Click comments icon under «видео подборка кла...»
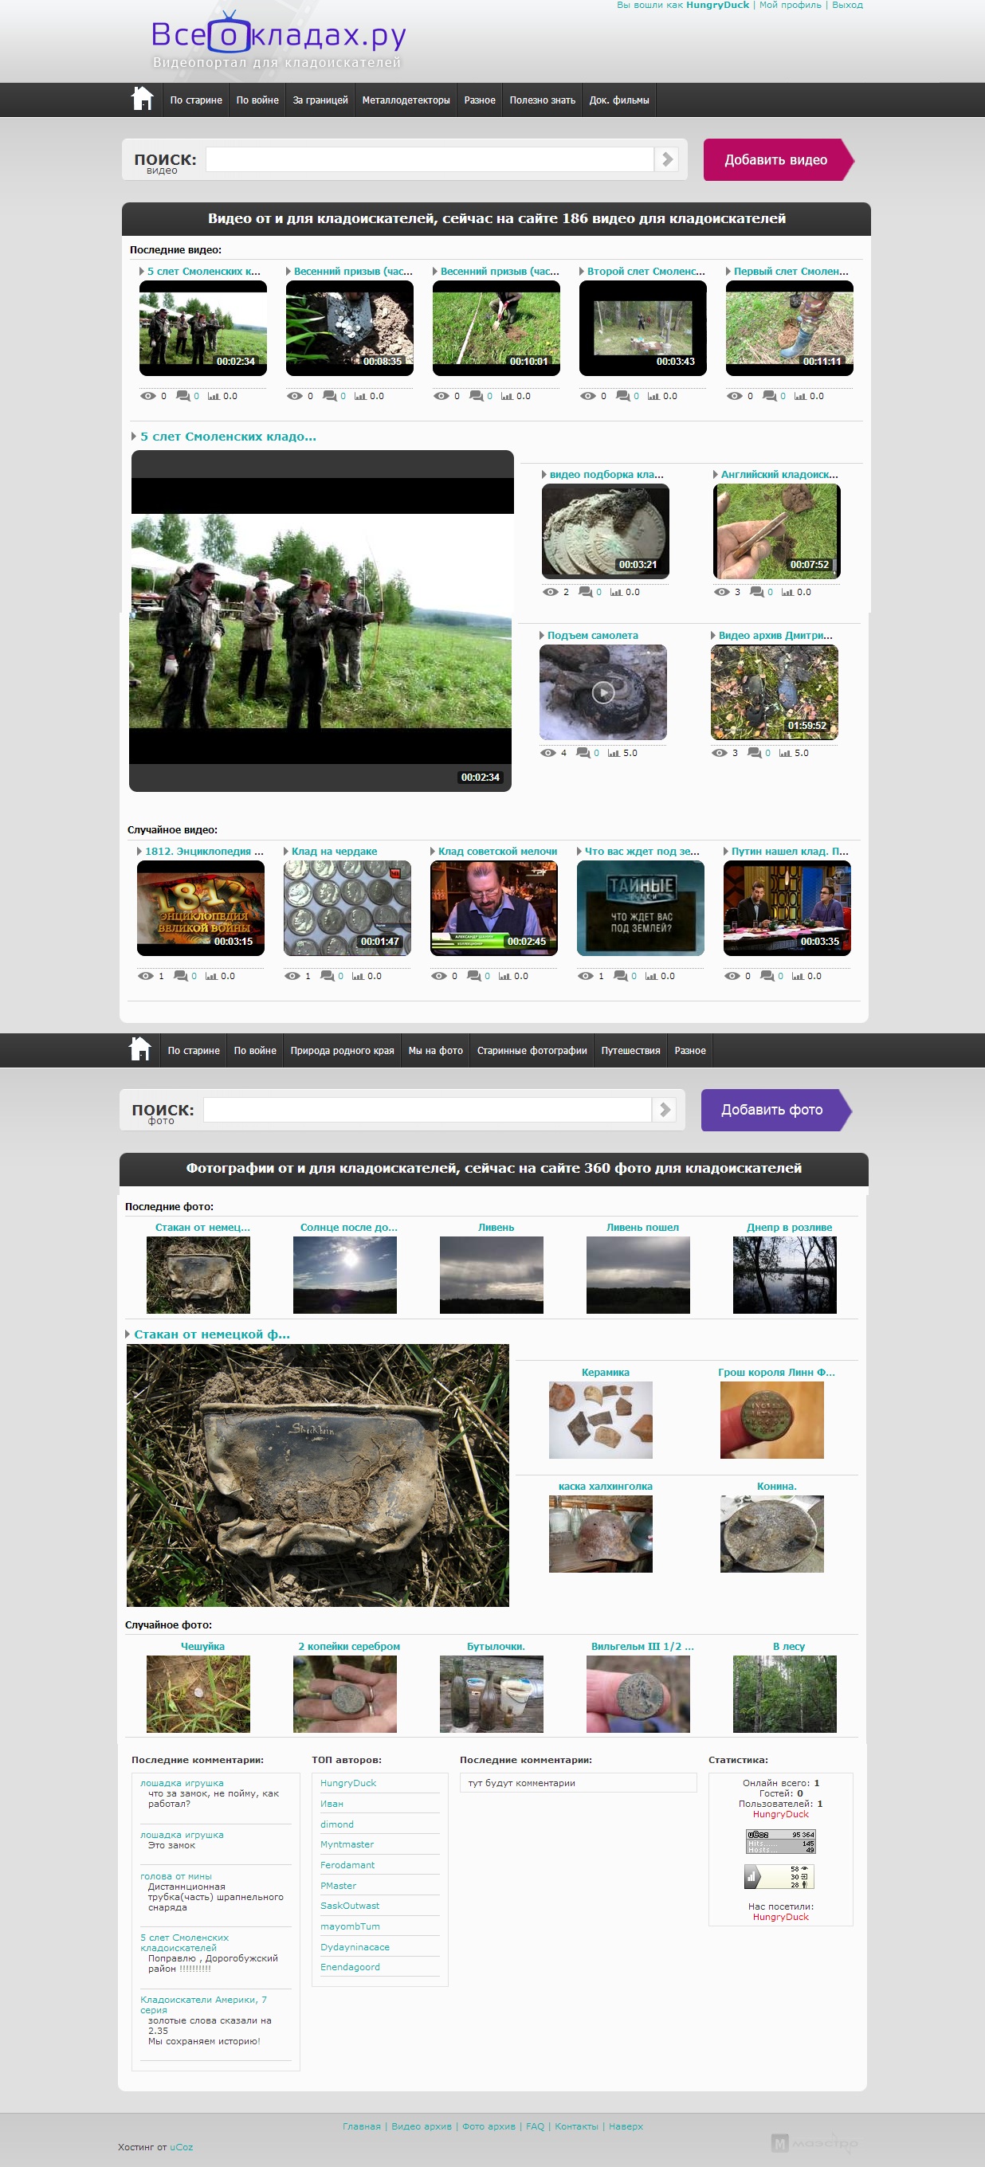The image size is (985, 2167). [586, 591]
